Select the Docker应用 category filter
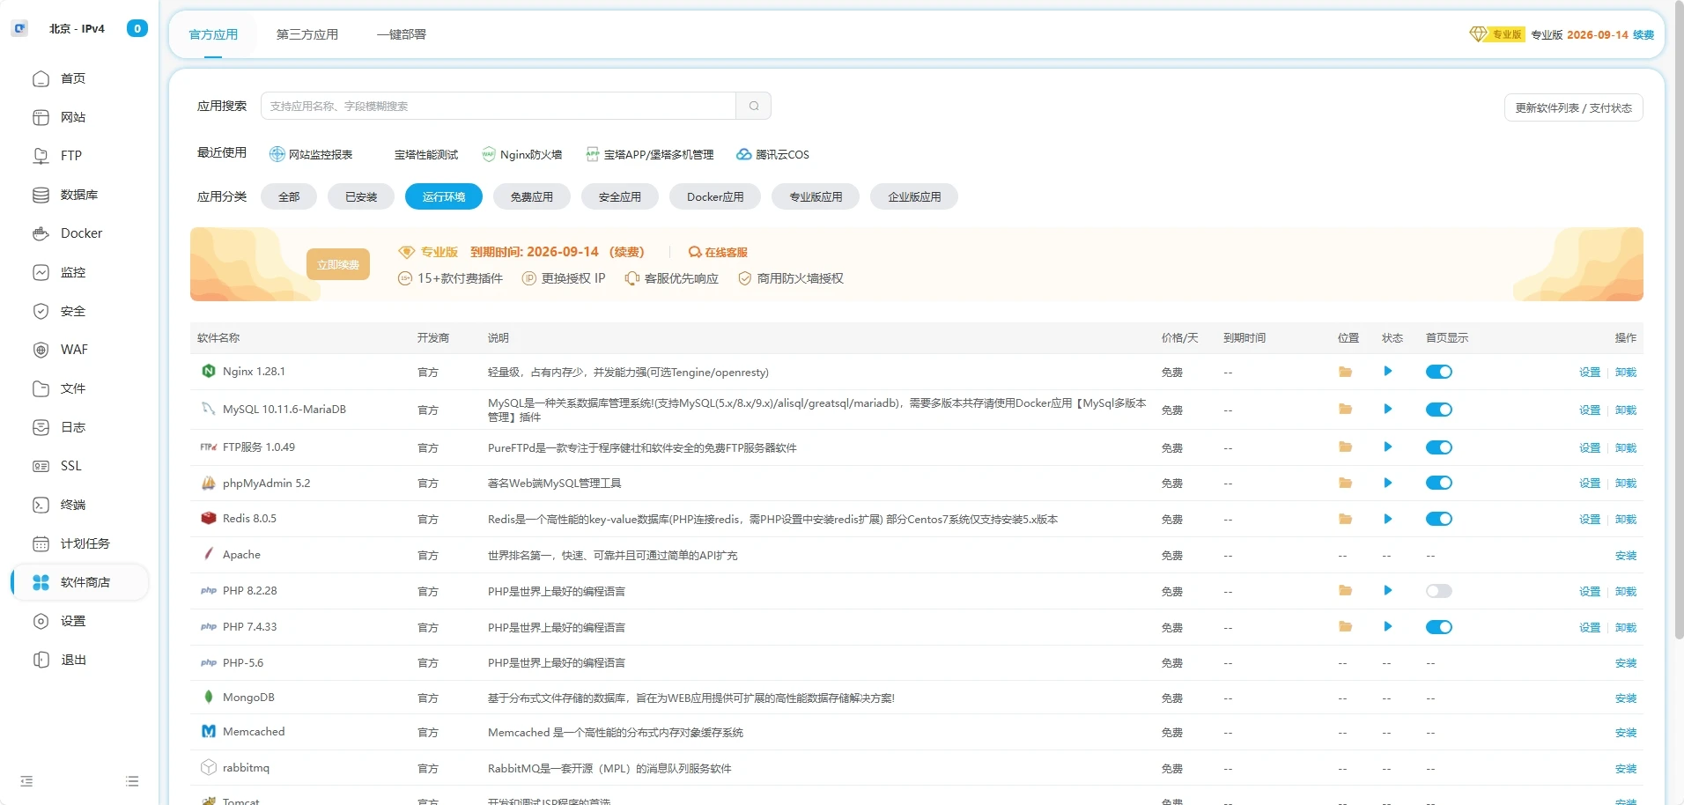Screen dimensions: 1684x805 [714, 196]
